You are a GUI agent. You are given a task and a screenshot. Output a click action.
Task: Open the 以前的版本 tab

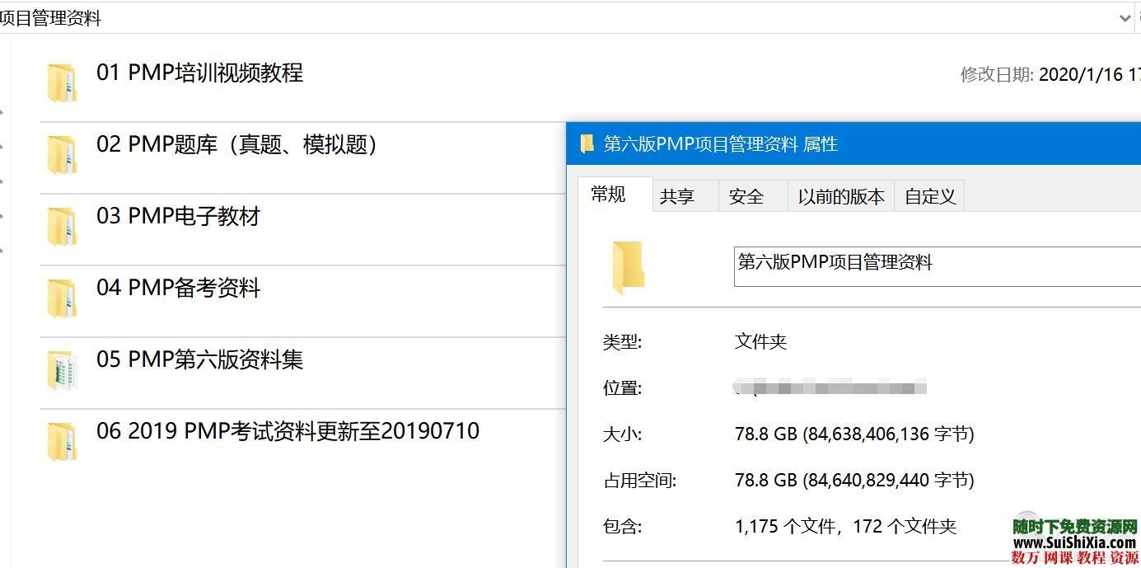click(840, 196)
